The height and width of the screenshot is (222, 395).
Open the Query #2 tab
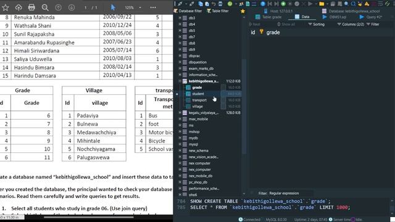point(370,17)
